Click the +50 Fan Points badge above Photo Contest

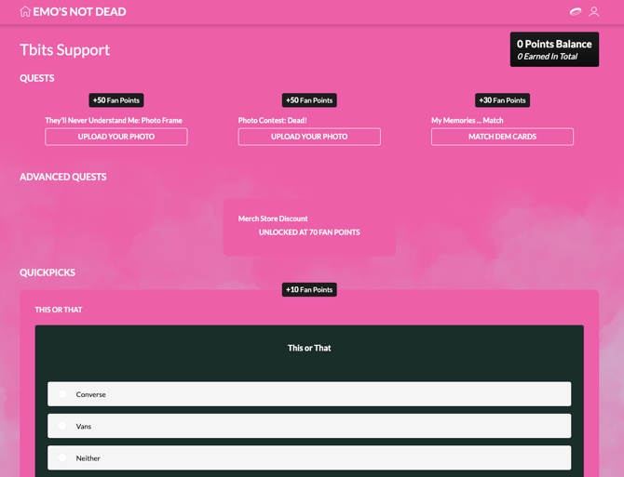[309, 100]
